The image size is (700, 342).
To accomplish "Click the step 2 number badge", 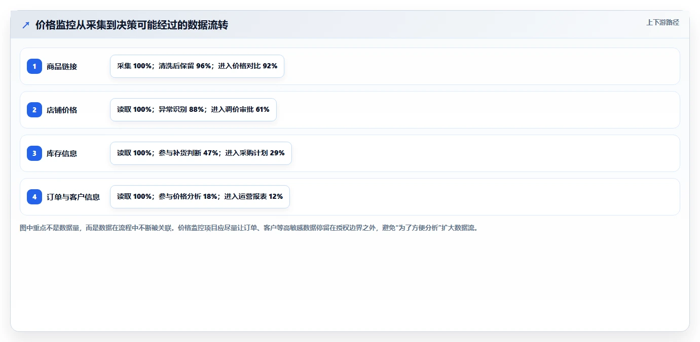I will pyautogui.click(x=34, y=110).
